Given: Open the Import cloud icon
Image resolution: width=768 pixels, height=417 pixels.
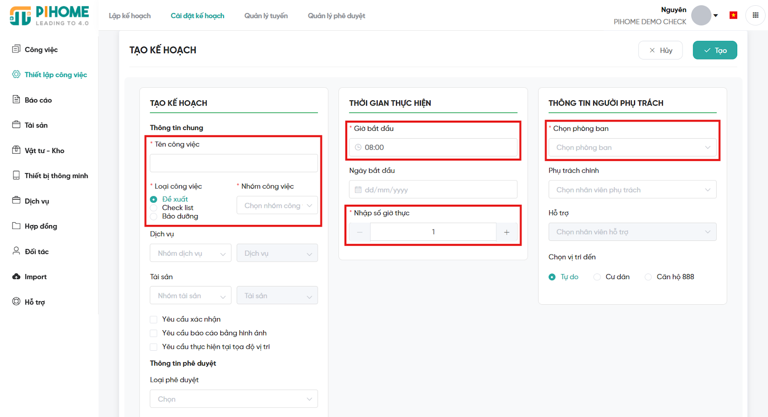Looking at the screenshot, I should pos(16,276).
